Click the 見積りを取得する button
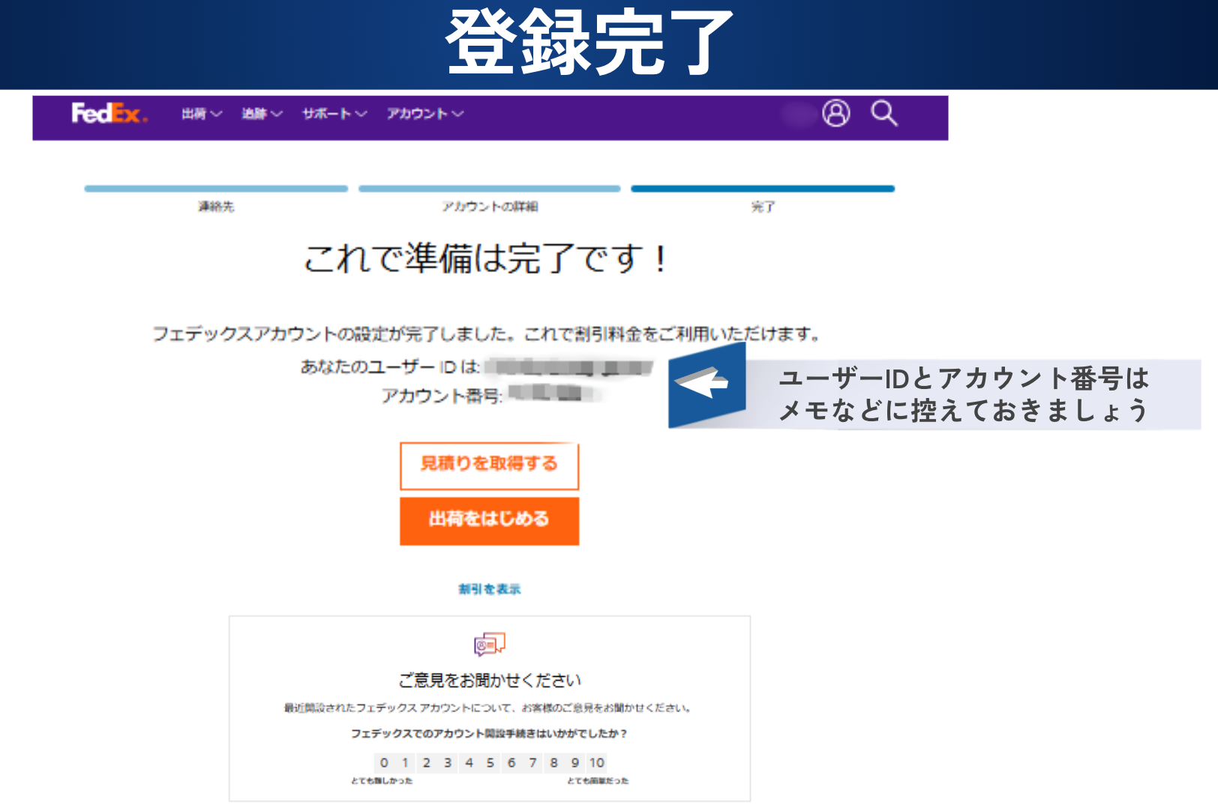 [x=489, y=465]
